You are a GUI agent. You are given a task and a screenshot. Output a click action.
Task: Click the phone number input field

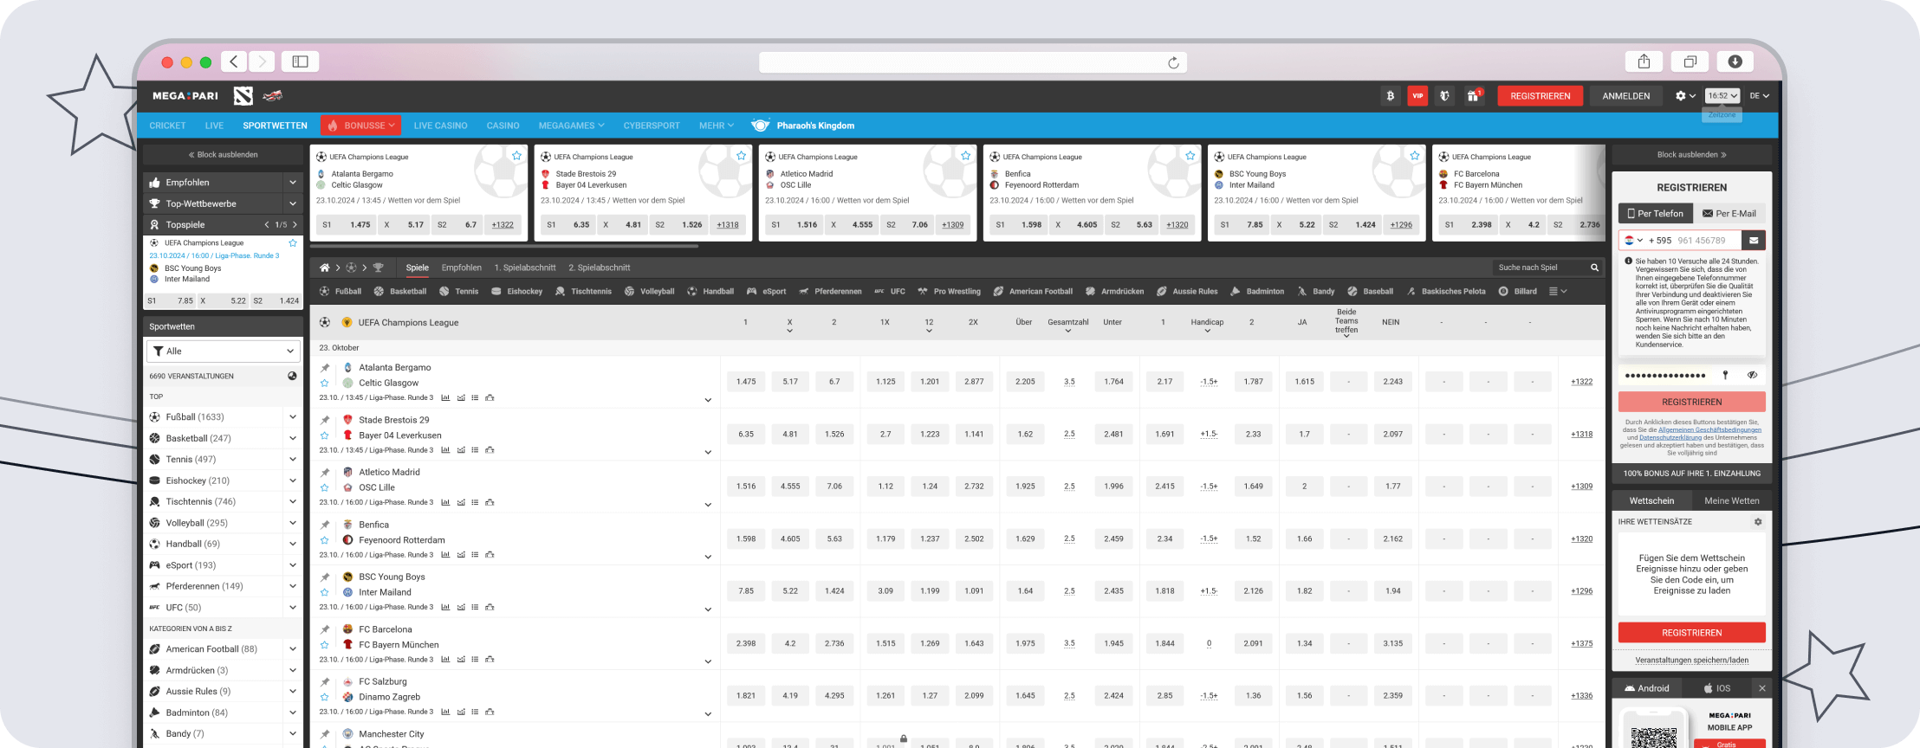tap(1707, 241)
